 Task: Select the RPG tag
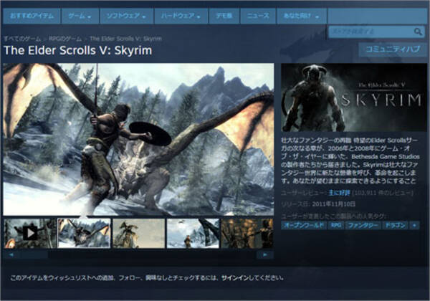(x=336, y=225)
